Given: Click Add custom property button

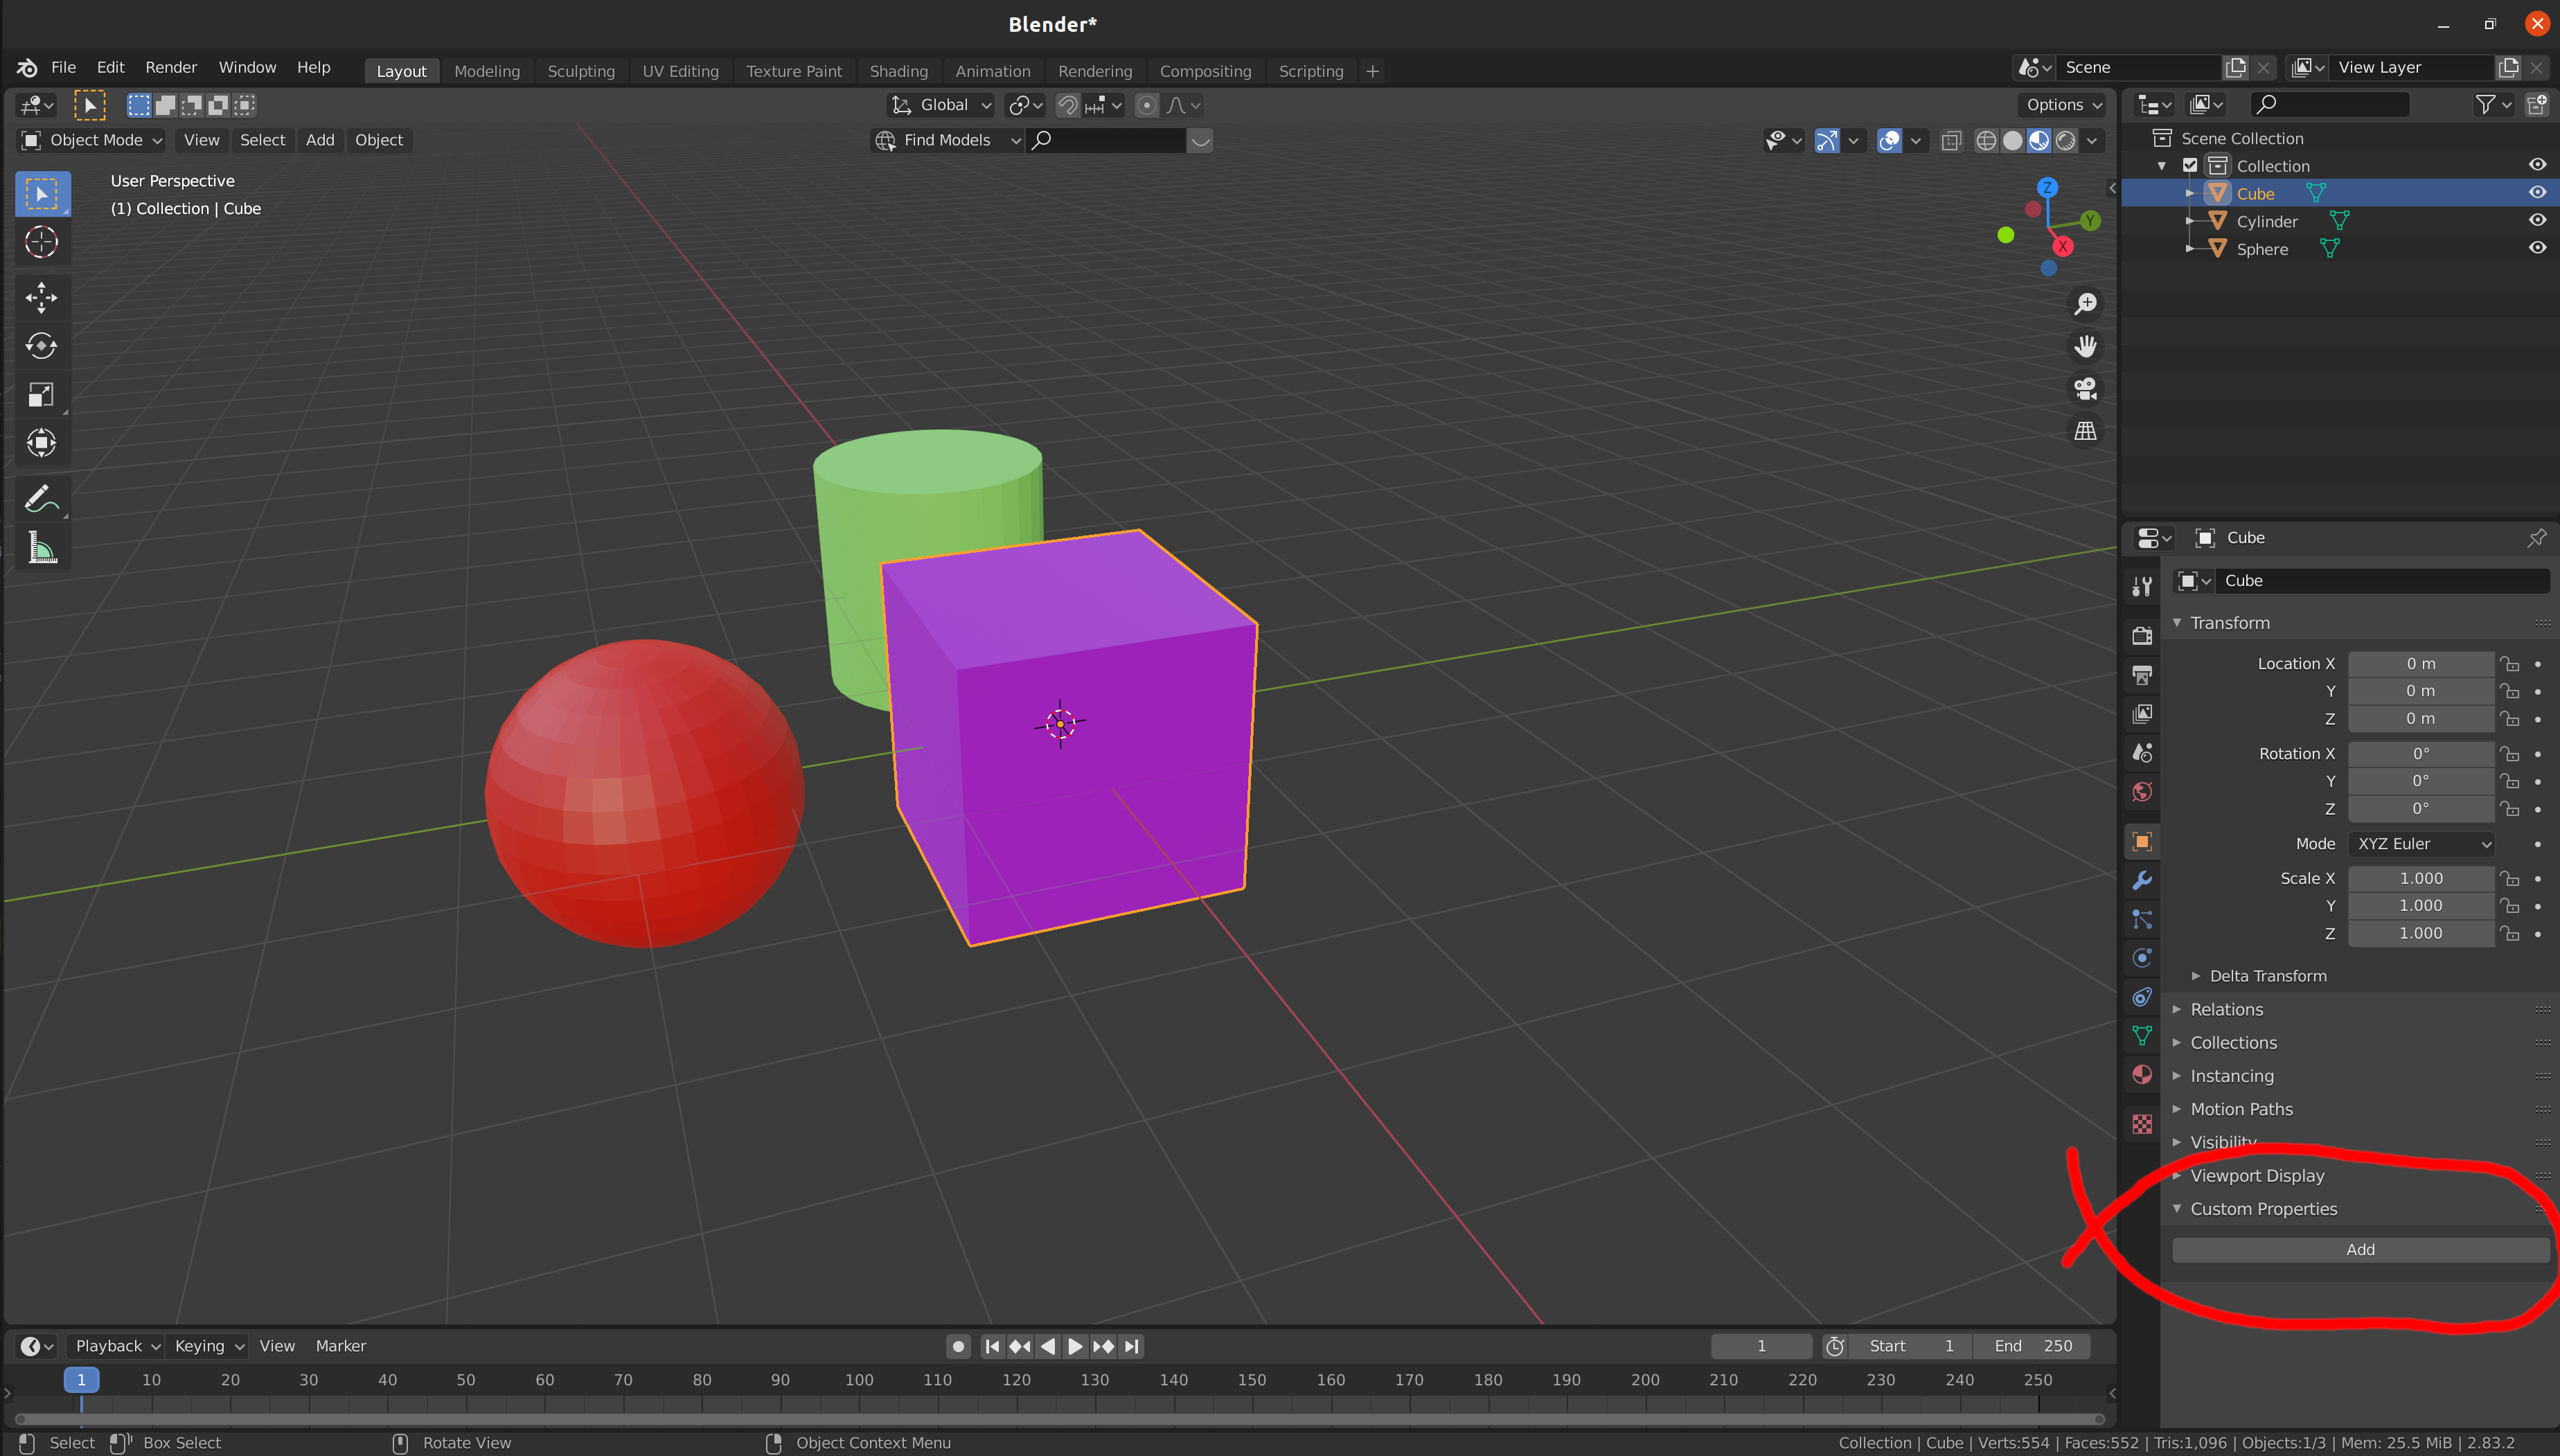Looking at the screenshot, I should pyautogui.click(x=2360, y=1250).
